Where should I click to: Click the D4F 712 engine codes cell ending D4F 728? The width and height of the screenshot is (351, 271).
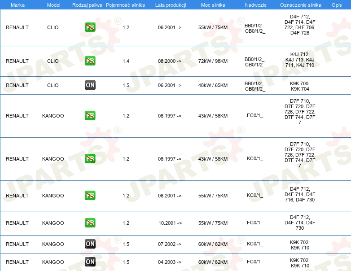coord(300,25)
